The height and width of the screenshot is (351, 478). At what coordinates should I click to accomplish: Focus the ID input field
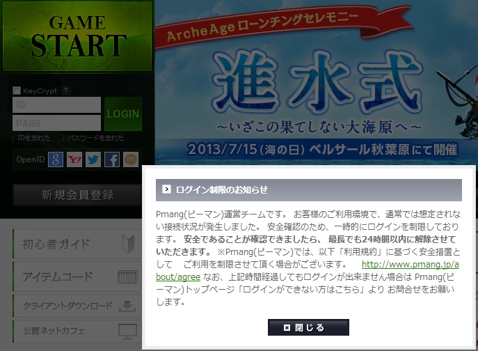[x=56, y=105]
